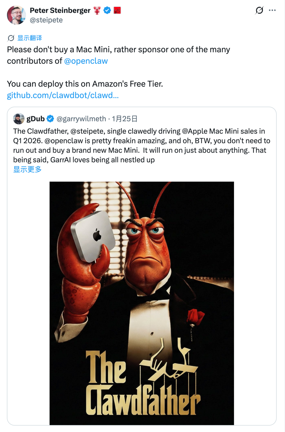
Task: Open the @openclaw mention link
Action: click(x=86, y=61)
